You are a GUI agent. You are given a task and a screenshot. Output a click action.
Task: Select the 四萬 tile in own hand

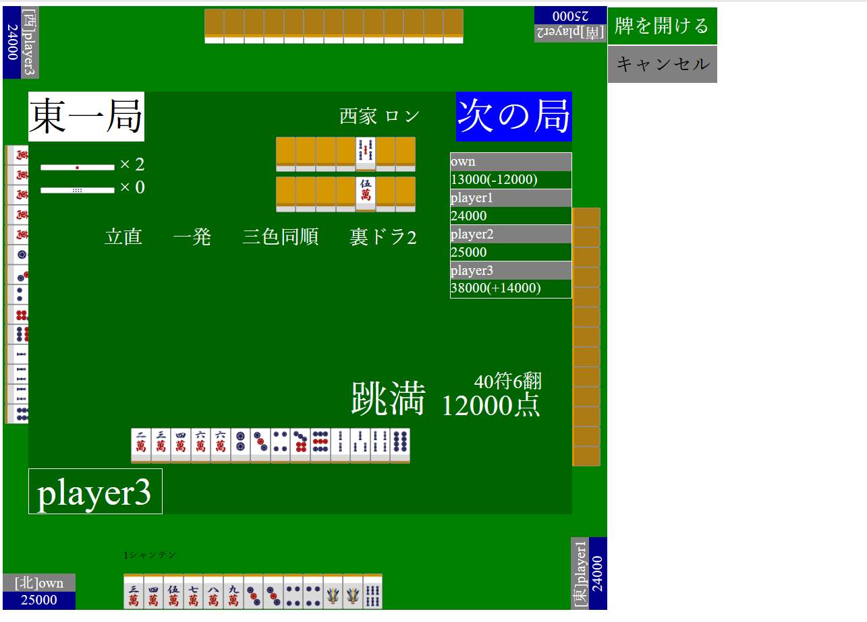tap(153, 592)
